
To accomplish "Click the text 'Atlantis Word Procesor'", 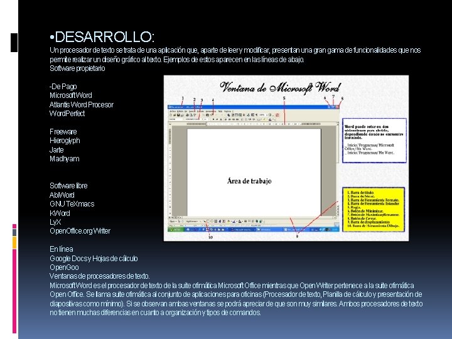I will 81,104.
